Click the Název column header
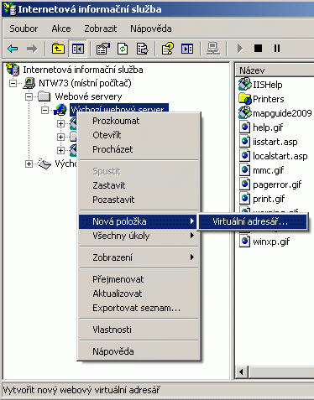 coord(275,70)
